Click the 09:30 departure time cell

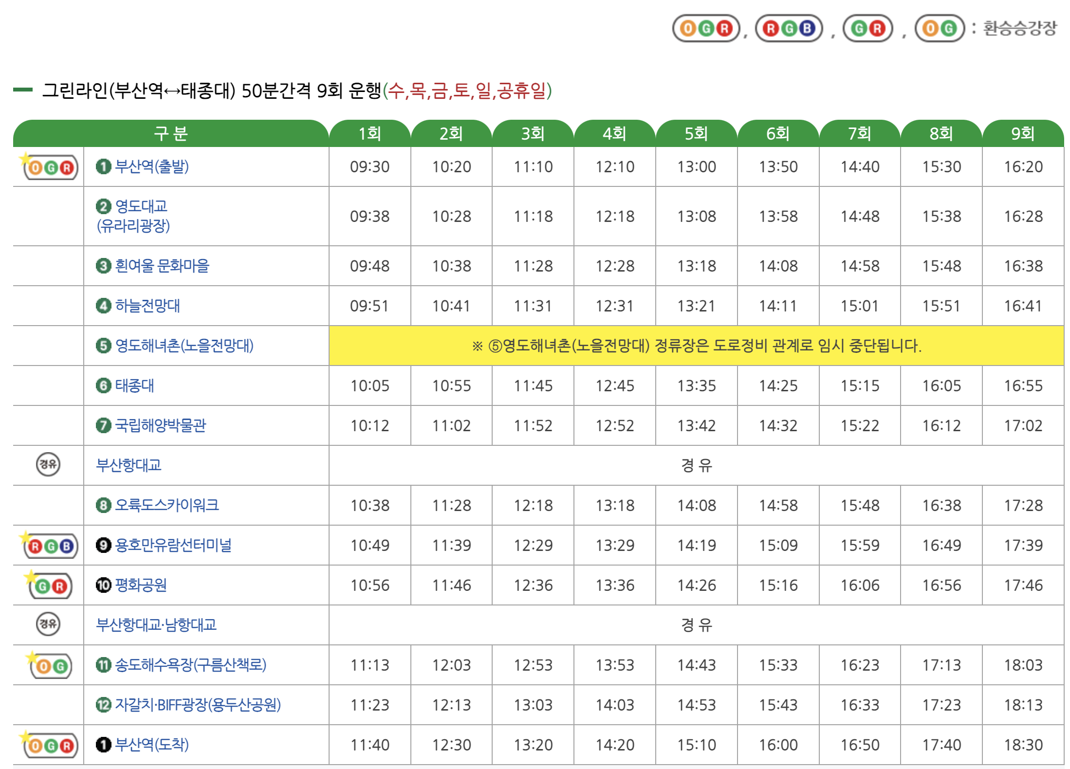tap(369, 166)
